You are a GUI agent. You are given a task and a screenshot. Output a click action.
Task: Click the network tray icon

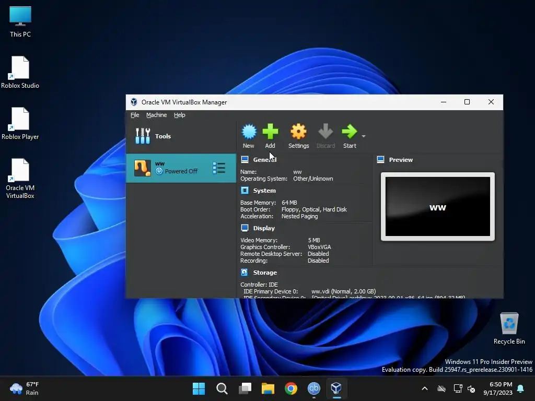pos(458,388)
